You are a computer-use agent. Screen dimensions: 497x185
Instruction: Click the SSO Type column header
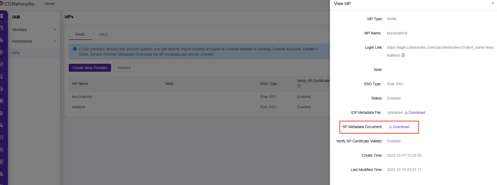point(269,84)
